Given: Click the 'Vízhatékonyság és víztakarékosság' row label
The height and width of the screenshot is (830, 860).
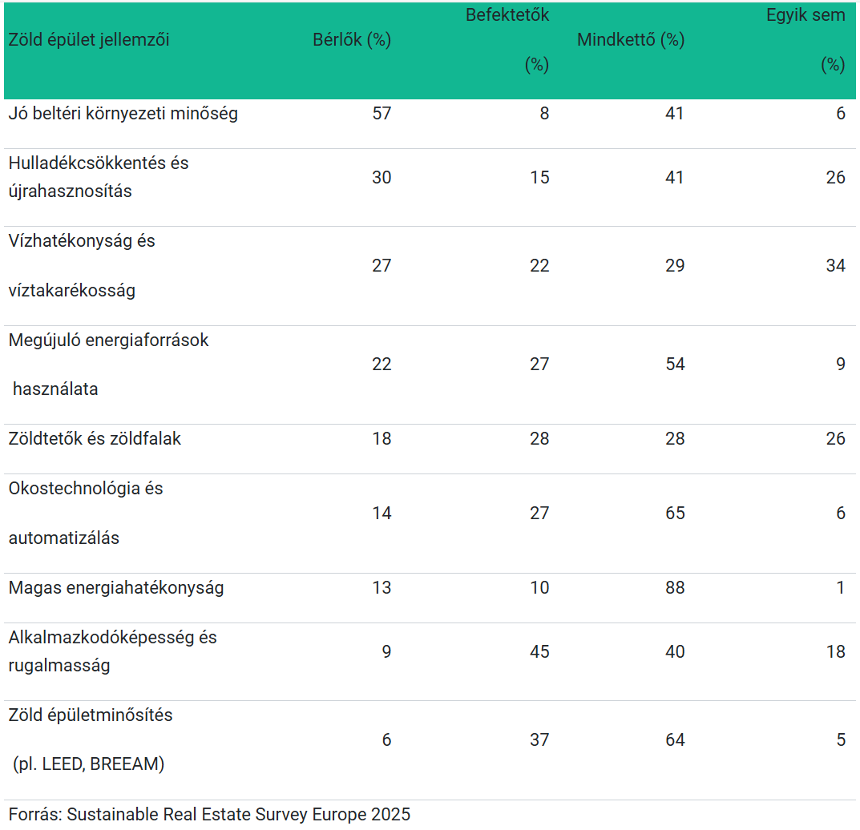Looking at the screenshot, I should (x=82, y=265).
